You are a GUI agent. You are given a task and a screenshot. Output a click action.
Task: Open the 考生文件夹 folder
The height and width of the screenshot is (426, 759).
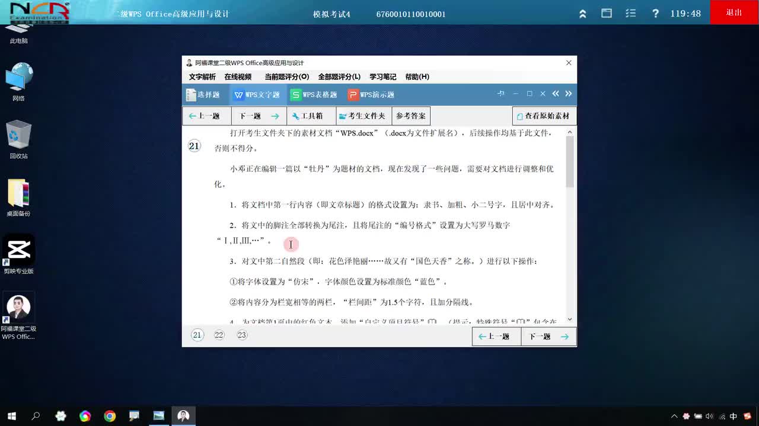[x=363, y=116]
